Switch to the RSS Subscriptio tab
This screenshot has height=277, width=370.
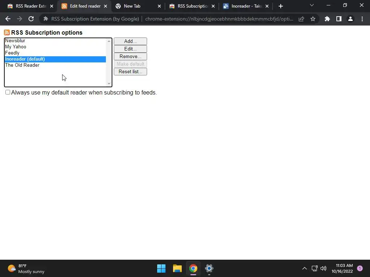coord(192,6)
